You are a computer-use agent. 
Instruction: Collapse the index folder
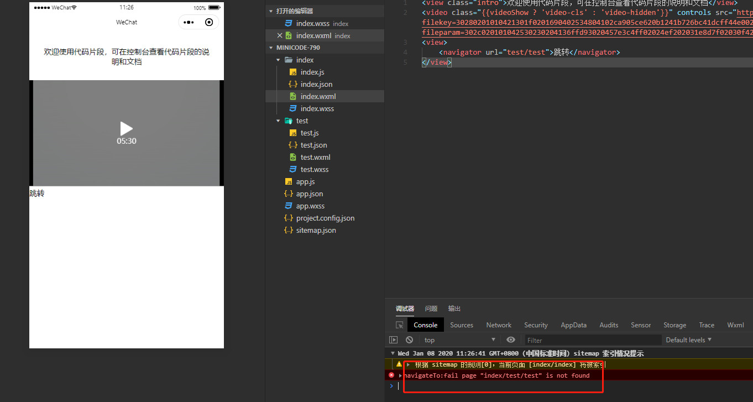coord(278,60)
